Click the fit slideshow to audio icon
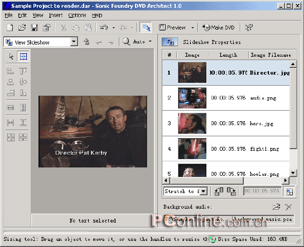This screenshot has height=247, width=304. (x=289, y=191)
